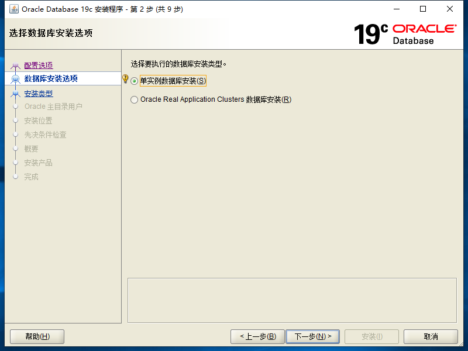Select 单实例数据库安装 radio option
The height and width of the screenshot is (351, 468).
point(135,81)
